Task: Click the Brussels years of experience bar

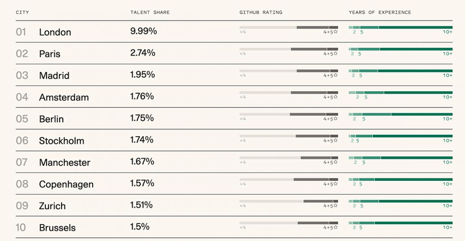Action: (x=401, y=223)
